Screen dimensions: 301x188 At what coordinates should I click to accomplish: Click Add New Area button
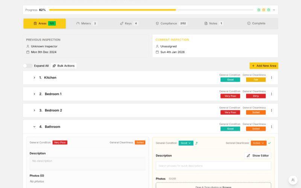tap(264, 66)
